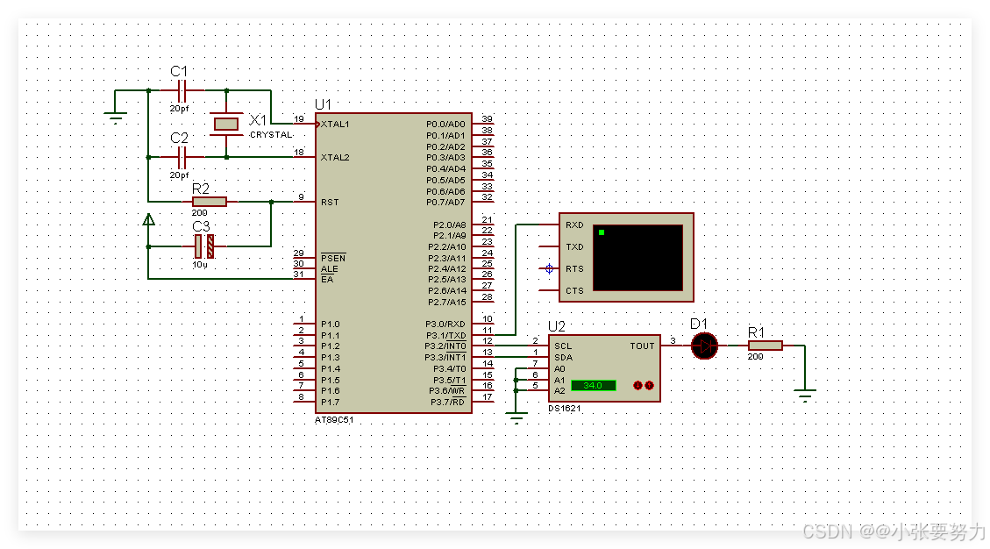This screenshot has width=990, height=549.
Task: Select the 10u value under C3
Action: pyautogui.click(x=200, y=265)
